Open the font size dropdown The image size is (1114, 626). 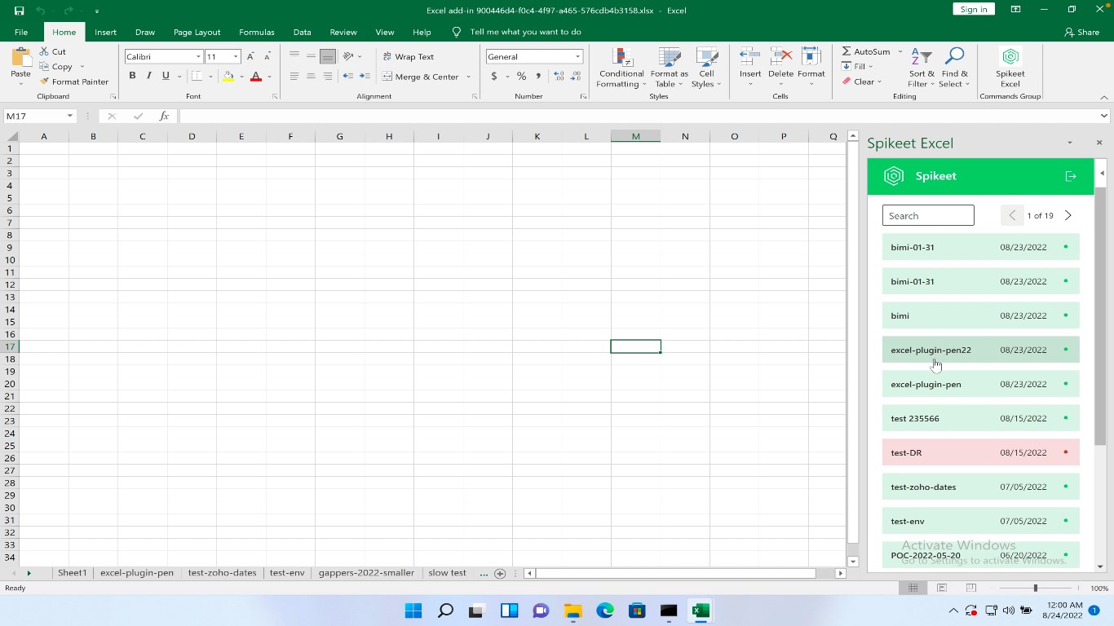[236, 56]
